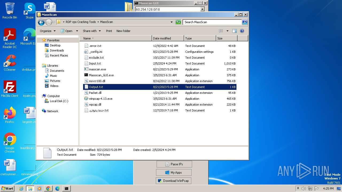Screen dimensions: 342x192
Task: Launch CCleaner desktop shortcut
Action: click(x=10, y=63)
